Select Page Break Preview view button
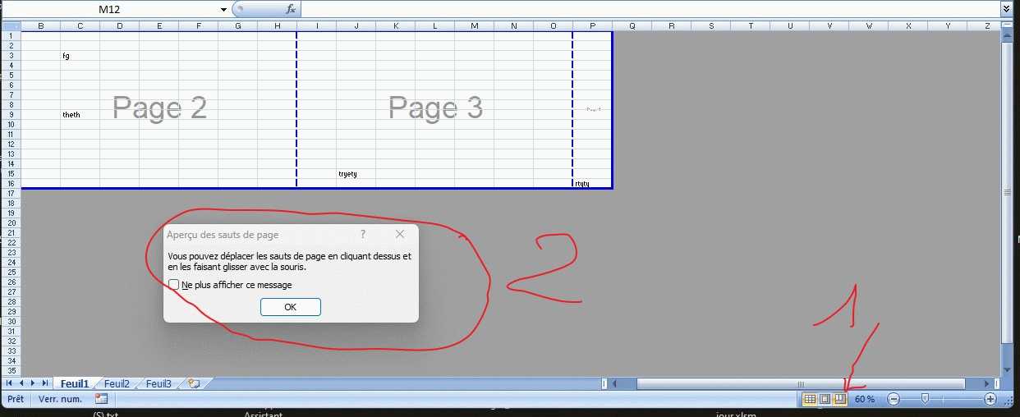This screenshot has width=1020, height=417. tap(839, 399)
